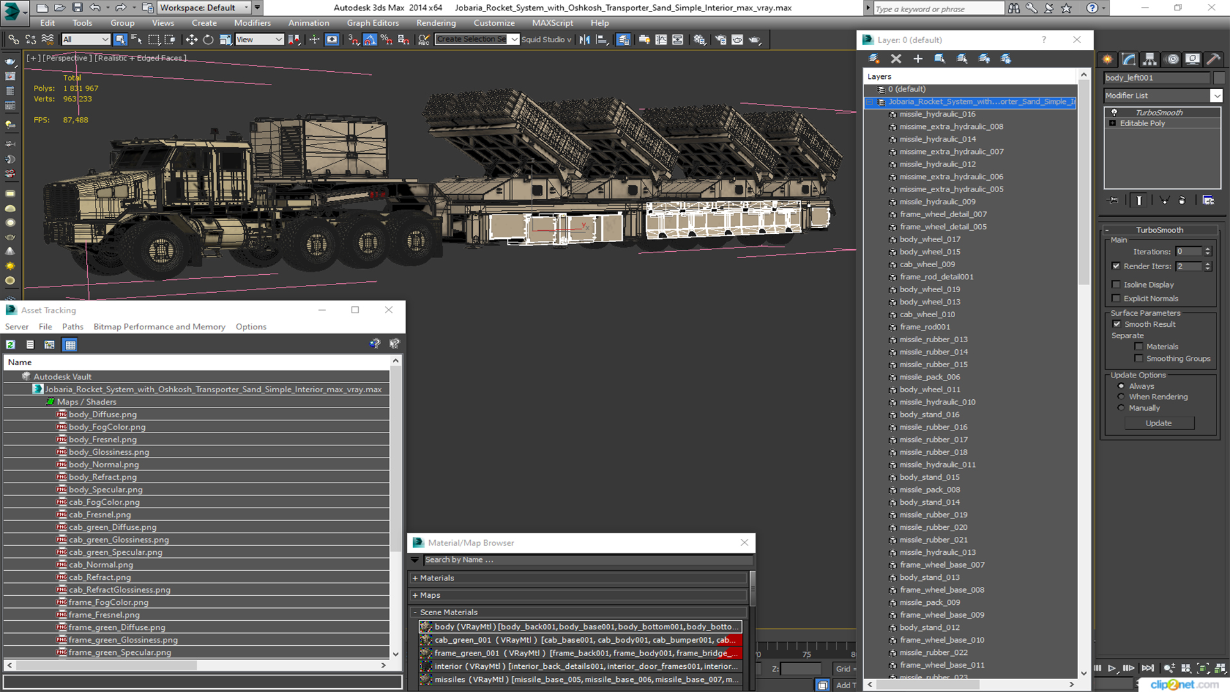Screen dimensions: 1230x692
Task: Click the Select by Name toolbar icon
Action: (x=136, y=40)
